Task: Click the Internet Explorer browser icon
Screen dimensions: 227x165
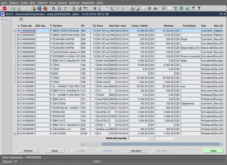Action: [187, 9]
